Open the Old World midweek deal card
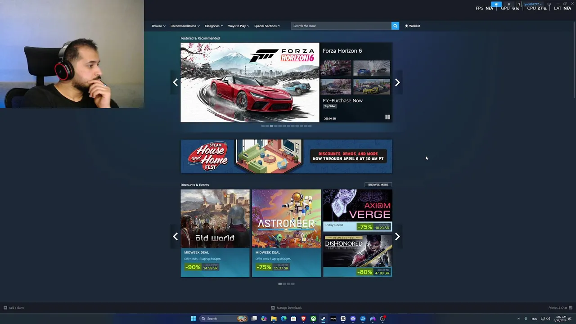This screenshot has width=576, height=324. click(x=215, y=233)
